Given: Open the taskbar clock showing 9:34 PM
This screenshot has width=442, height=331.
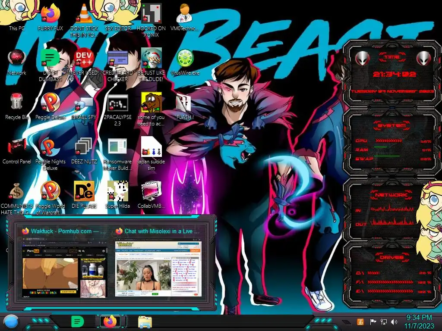Looking at the screenshot, I should tap(419, 322).
